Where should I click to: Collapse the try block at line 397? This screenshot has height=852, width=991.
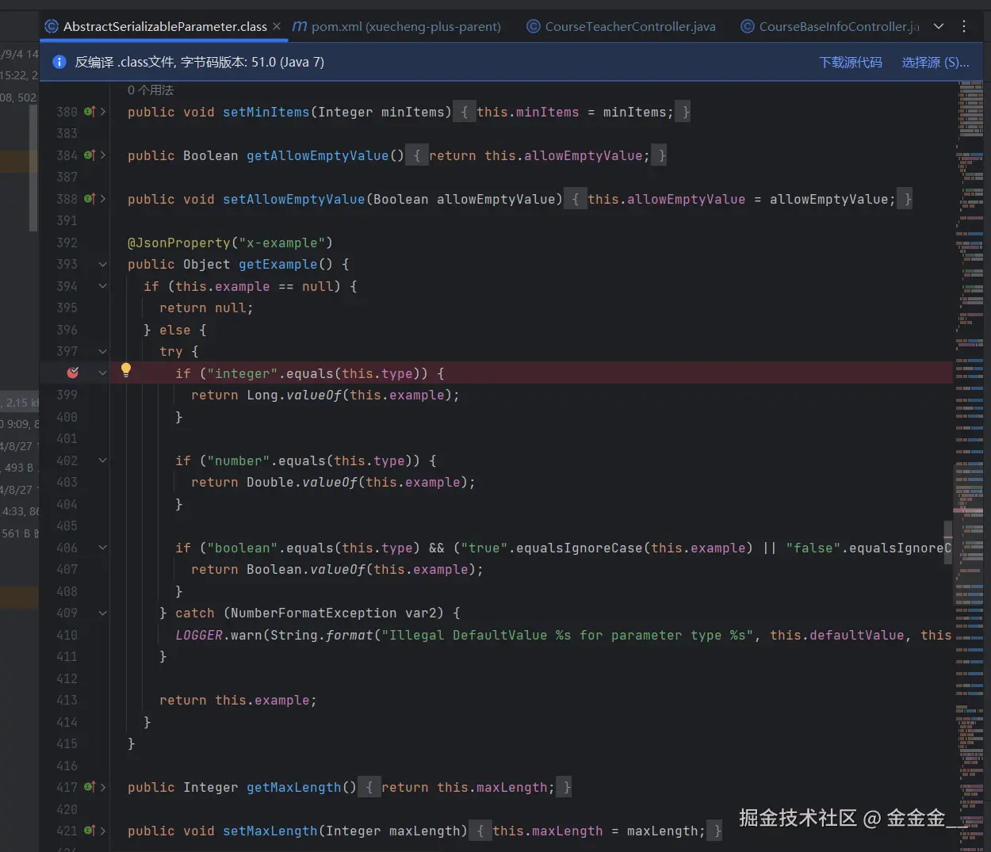tap(103, 351)
